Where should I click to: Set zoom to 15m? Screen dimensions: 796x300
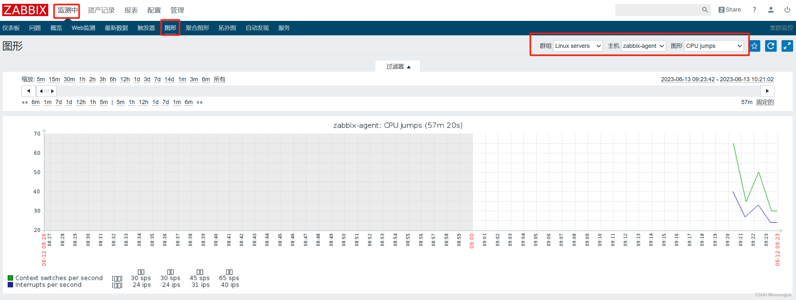coord(54,79)
